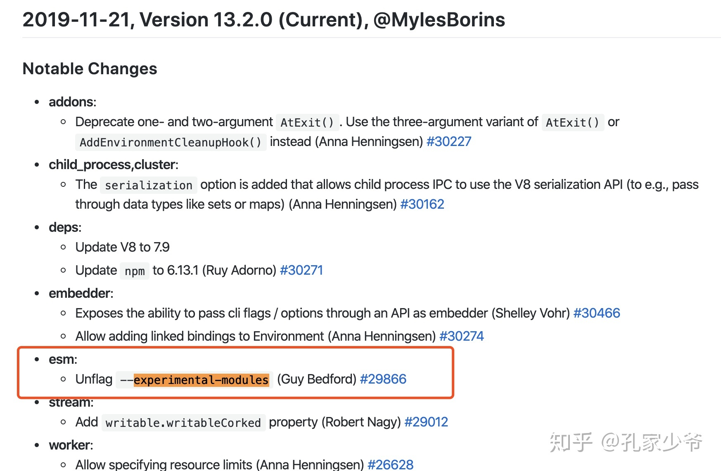Click the serialization inline code term
Viewport: 721px width, 471px height.
[x=149, y=186]
